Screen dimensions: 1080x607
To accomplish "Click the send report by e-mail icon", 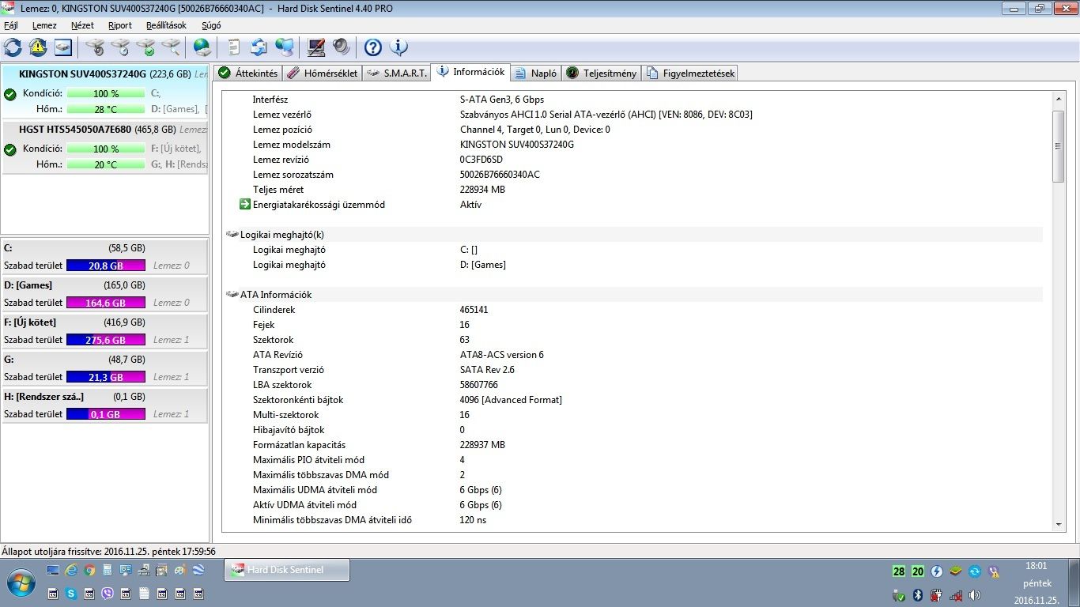I will [259, 47].
